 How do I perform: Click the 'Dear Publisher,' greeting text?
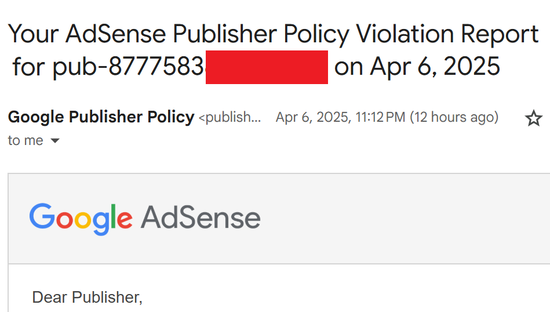[x=88, y=298]
